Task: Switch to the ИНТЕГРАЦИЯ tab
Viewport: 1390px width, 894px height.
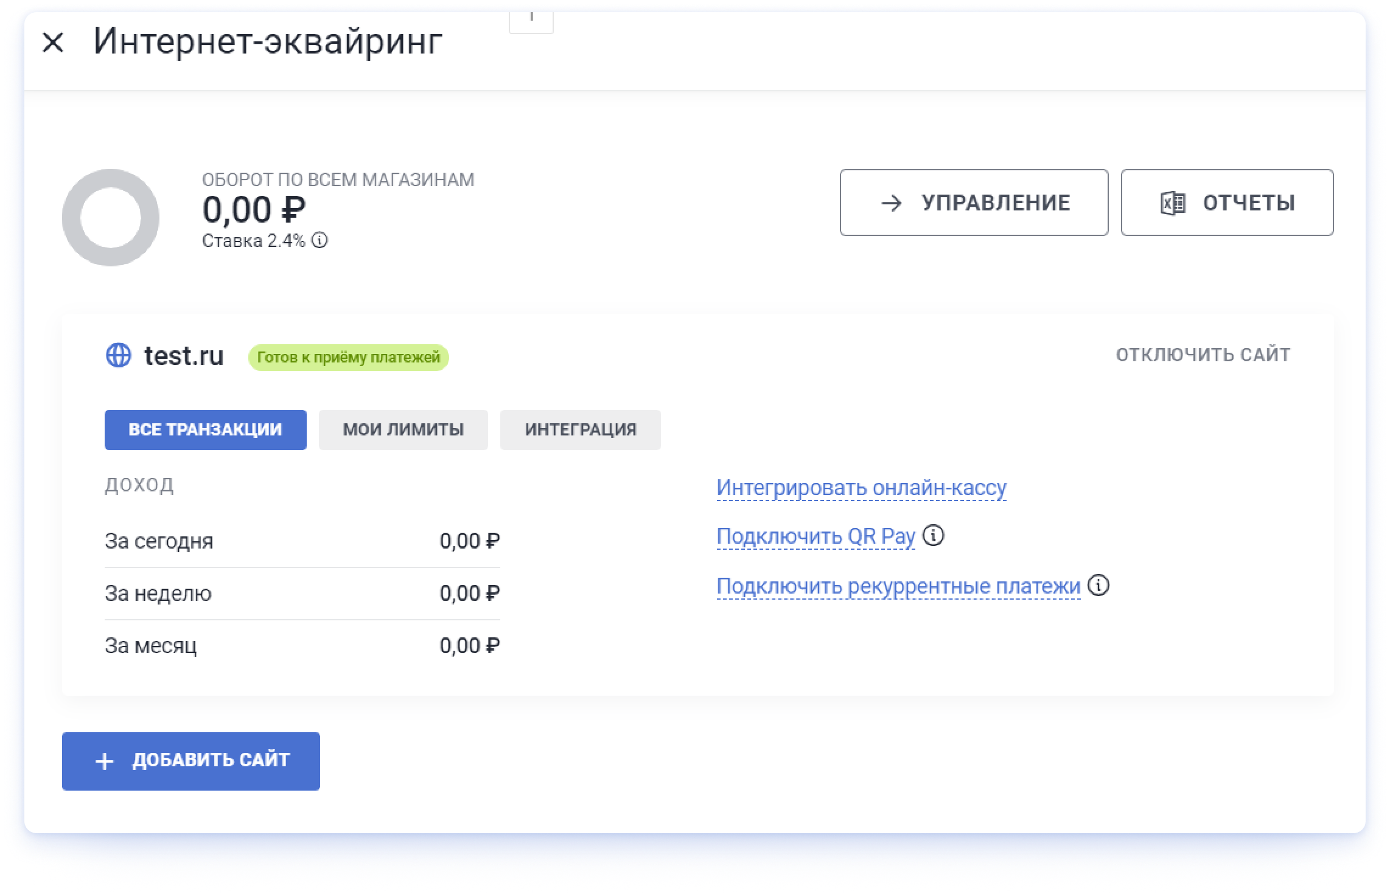Action: [581, 430]
